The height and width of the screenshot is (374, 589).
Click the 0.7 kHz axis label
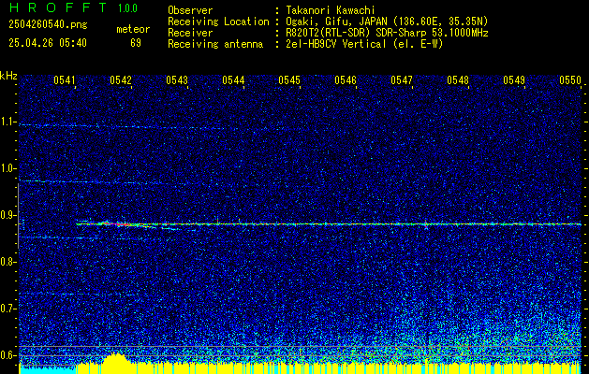(8, 309)
